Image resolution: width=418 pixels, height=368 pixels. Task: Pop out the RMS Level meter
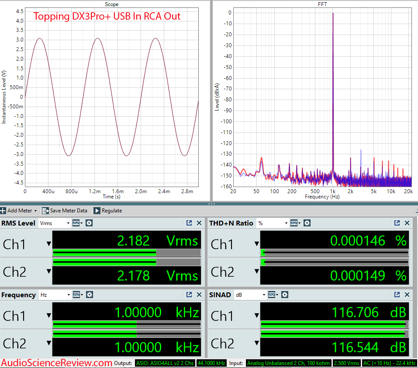pos(189,223)
